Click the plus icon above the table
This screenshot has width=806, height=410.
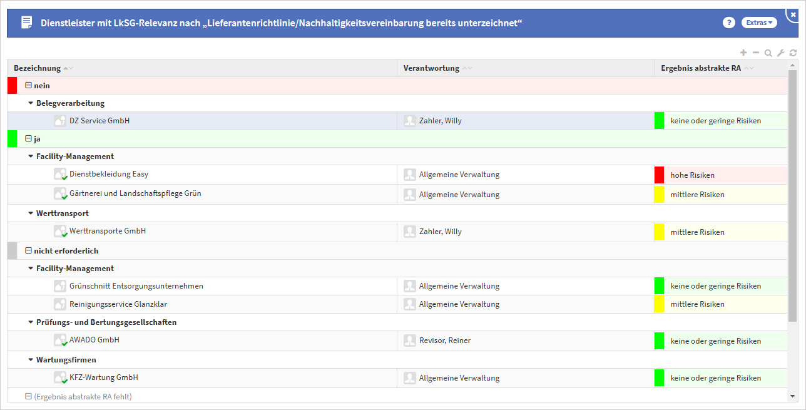tap(743, 53)
